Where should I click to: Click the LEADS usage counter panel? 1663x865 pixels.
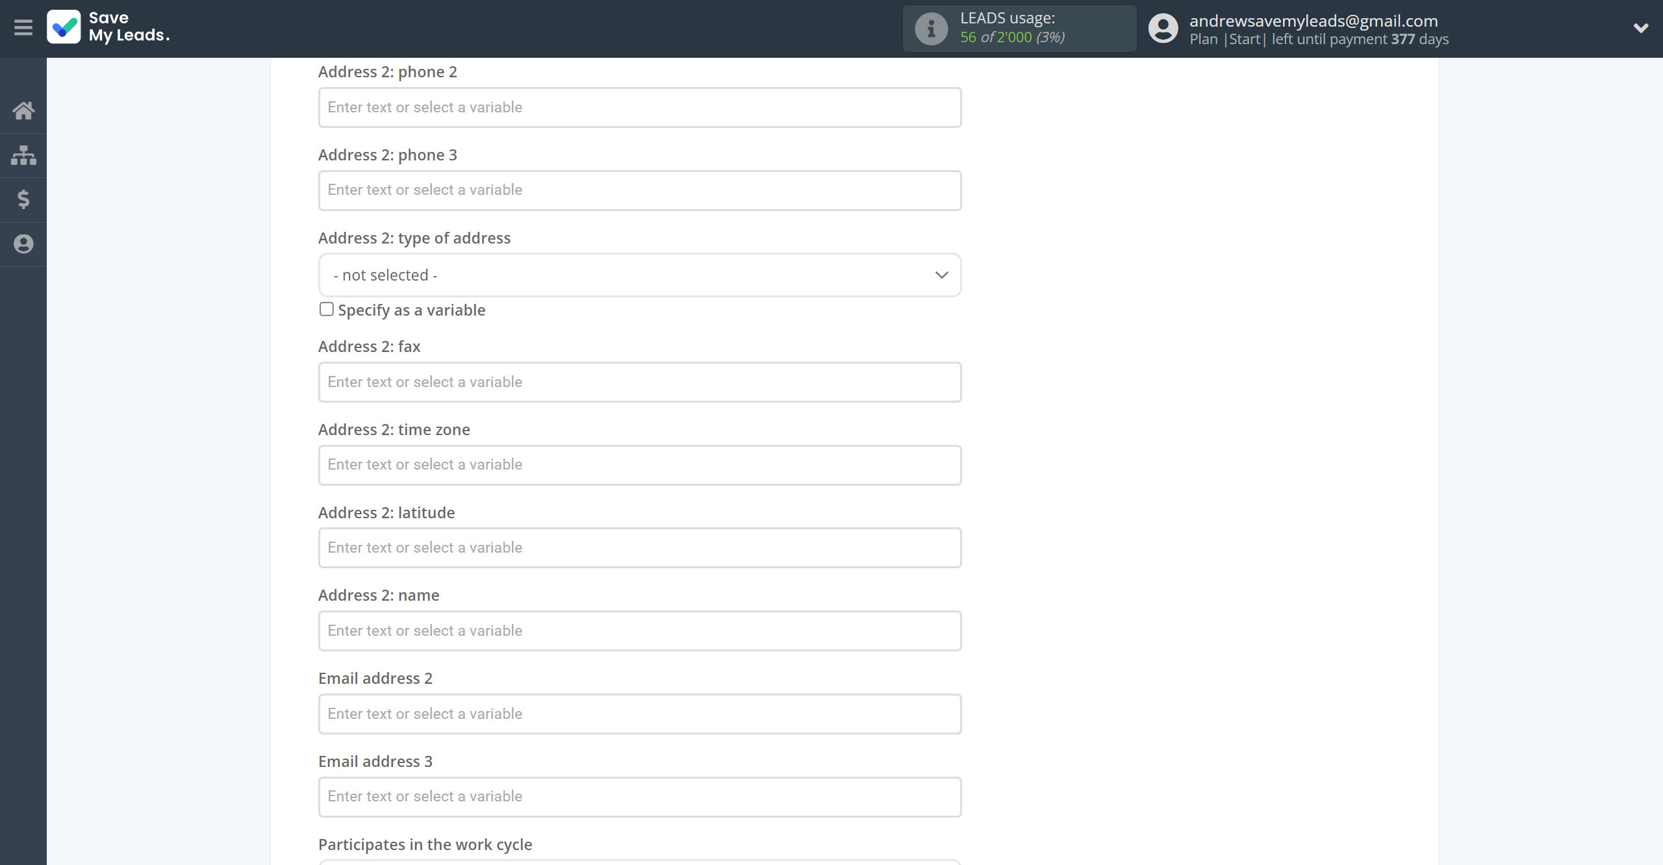1020,29
